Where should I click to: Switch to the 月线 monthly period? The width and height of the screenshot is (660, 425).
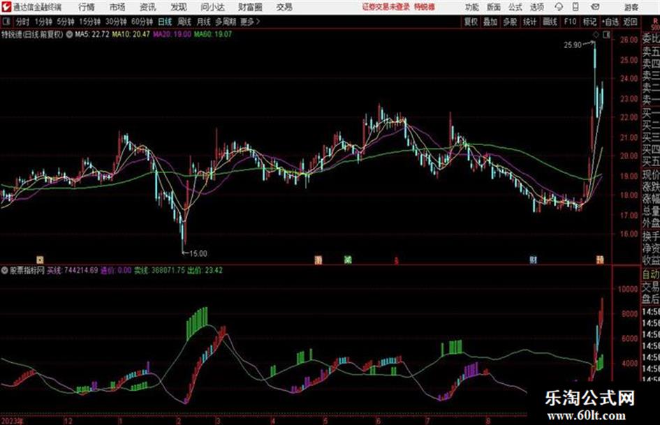pyautogui.click(x=204, y=22)
